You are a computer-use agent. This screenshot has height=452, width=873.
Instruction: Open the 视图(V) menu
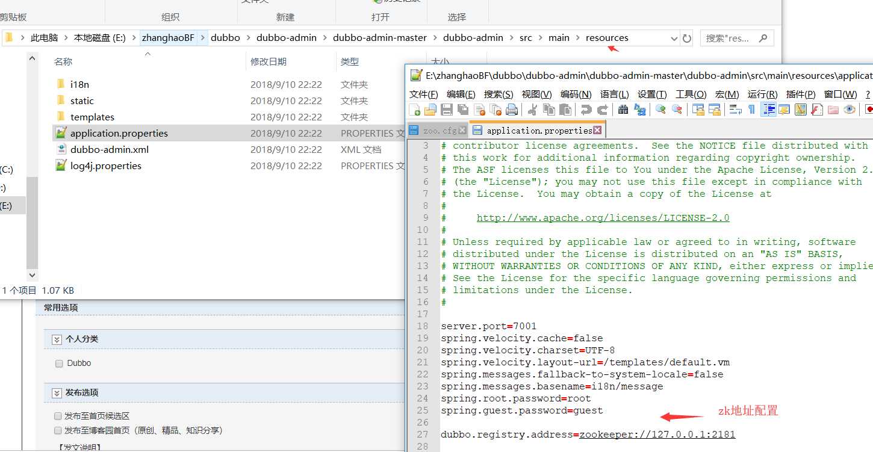(536, 94)
